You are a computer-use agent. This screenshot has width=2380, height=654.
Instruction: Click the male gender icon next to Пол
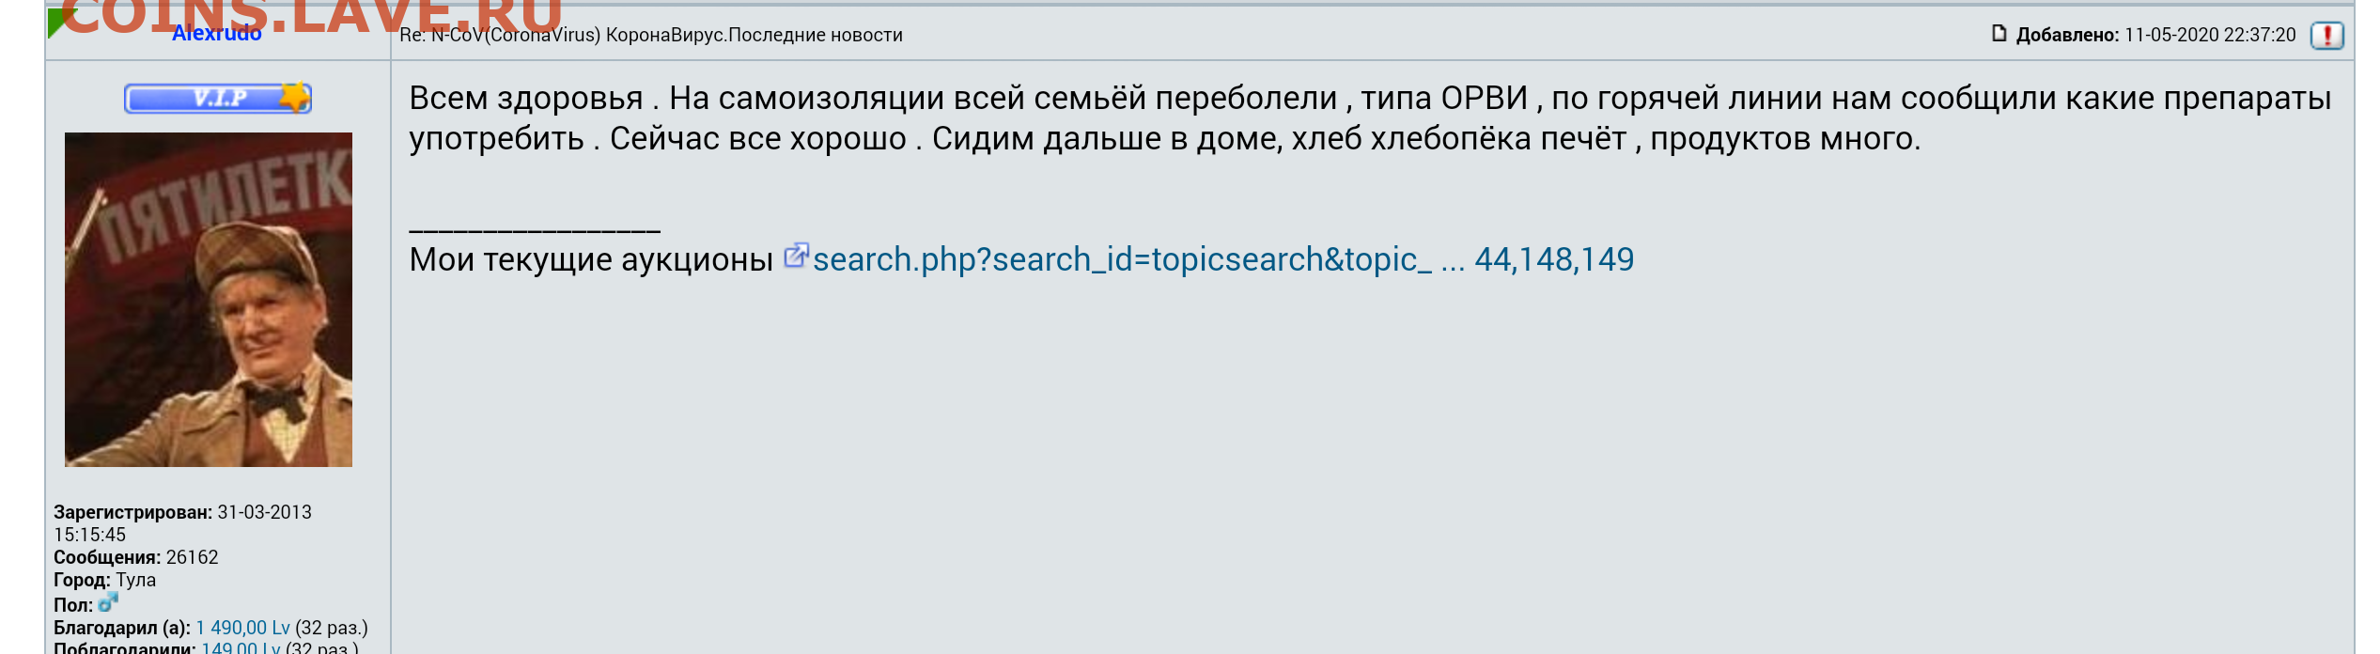tap(108, 602)
